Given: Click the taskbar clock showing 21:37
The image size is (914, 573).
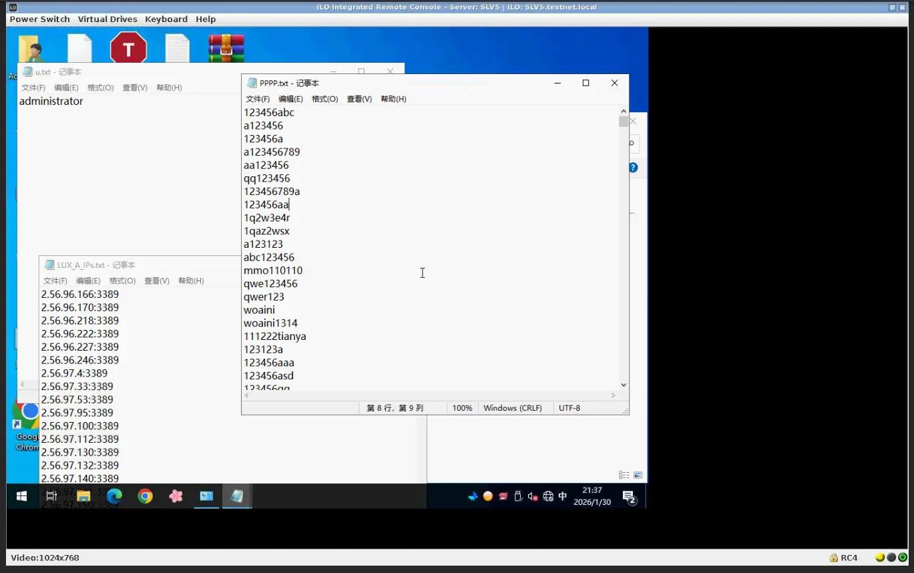Looking at the screenshot, I should point(592,496).
